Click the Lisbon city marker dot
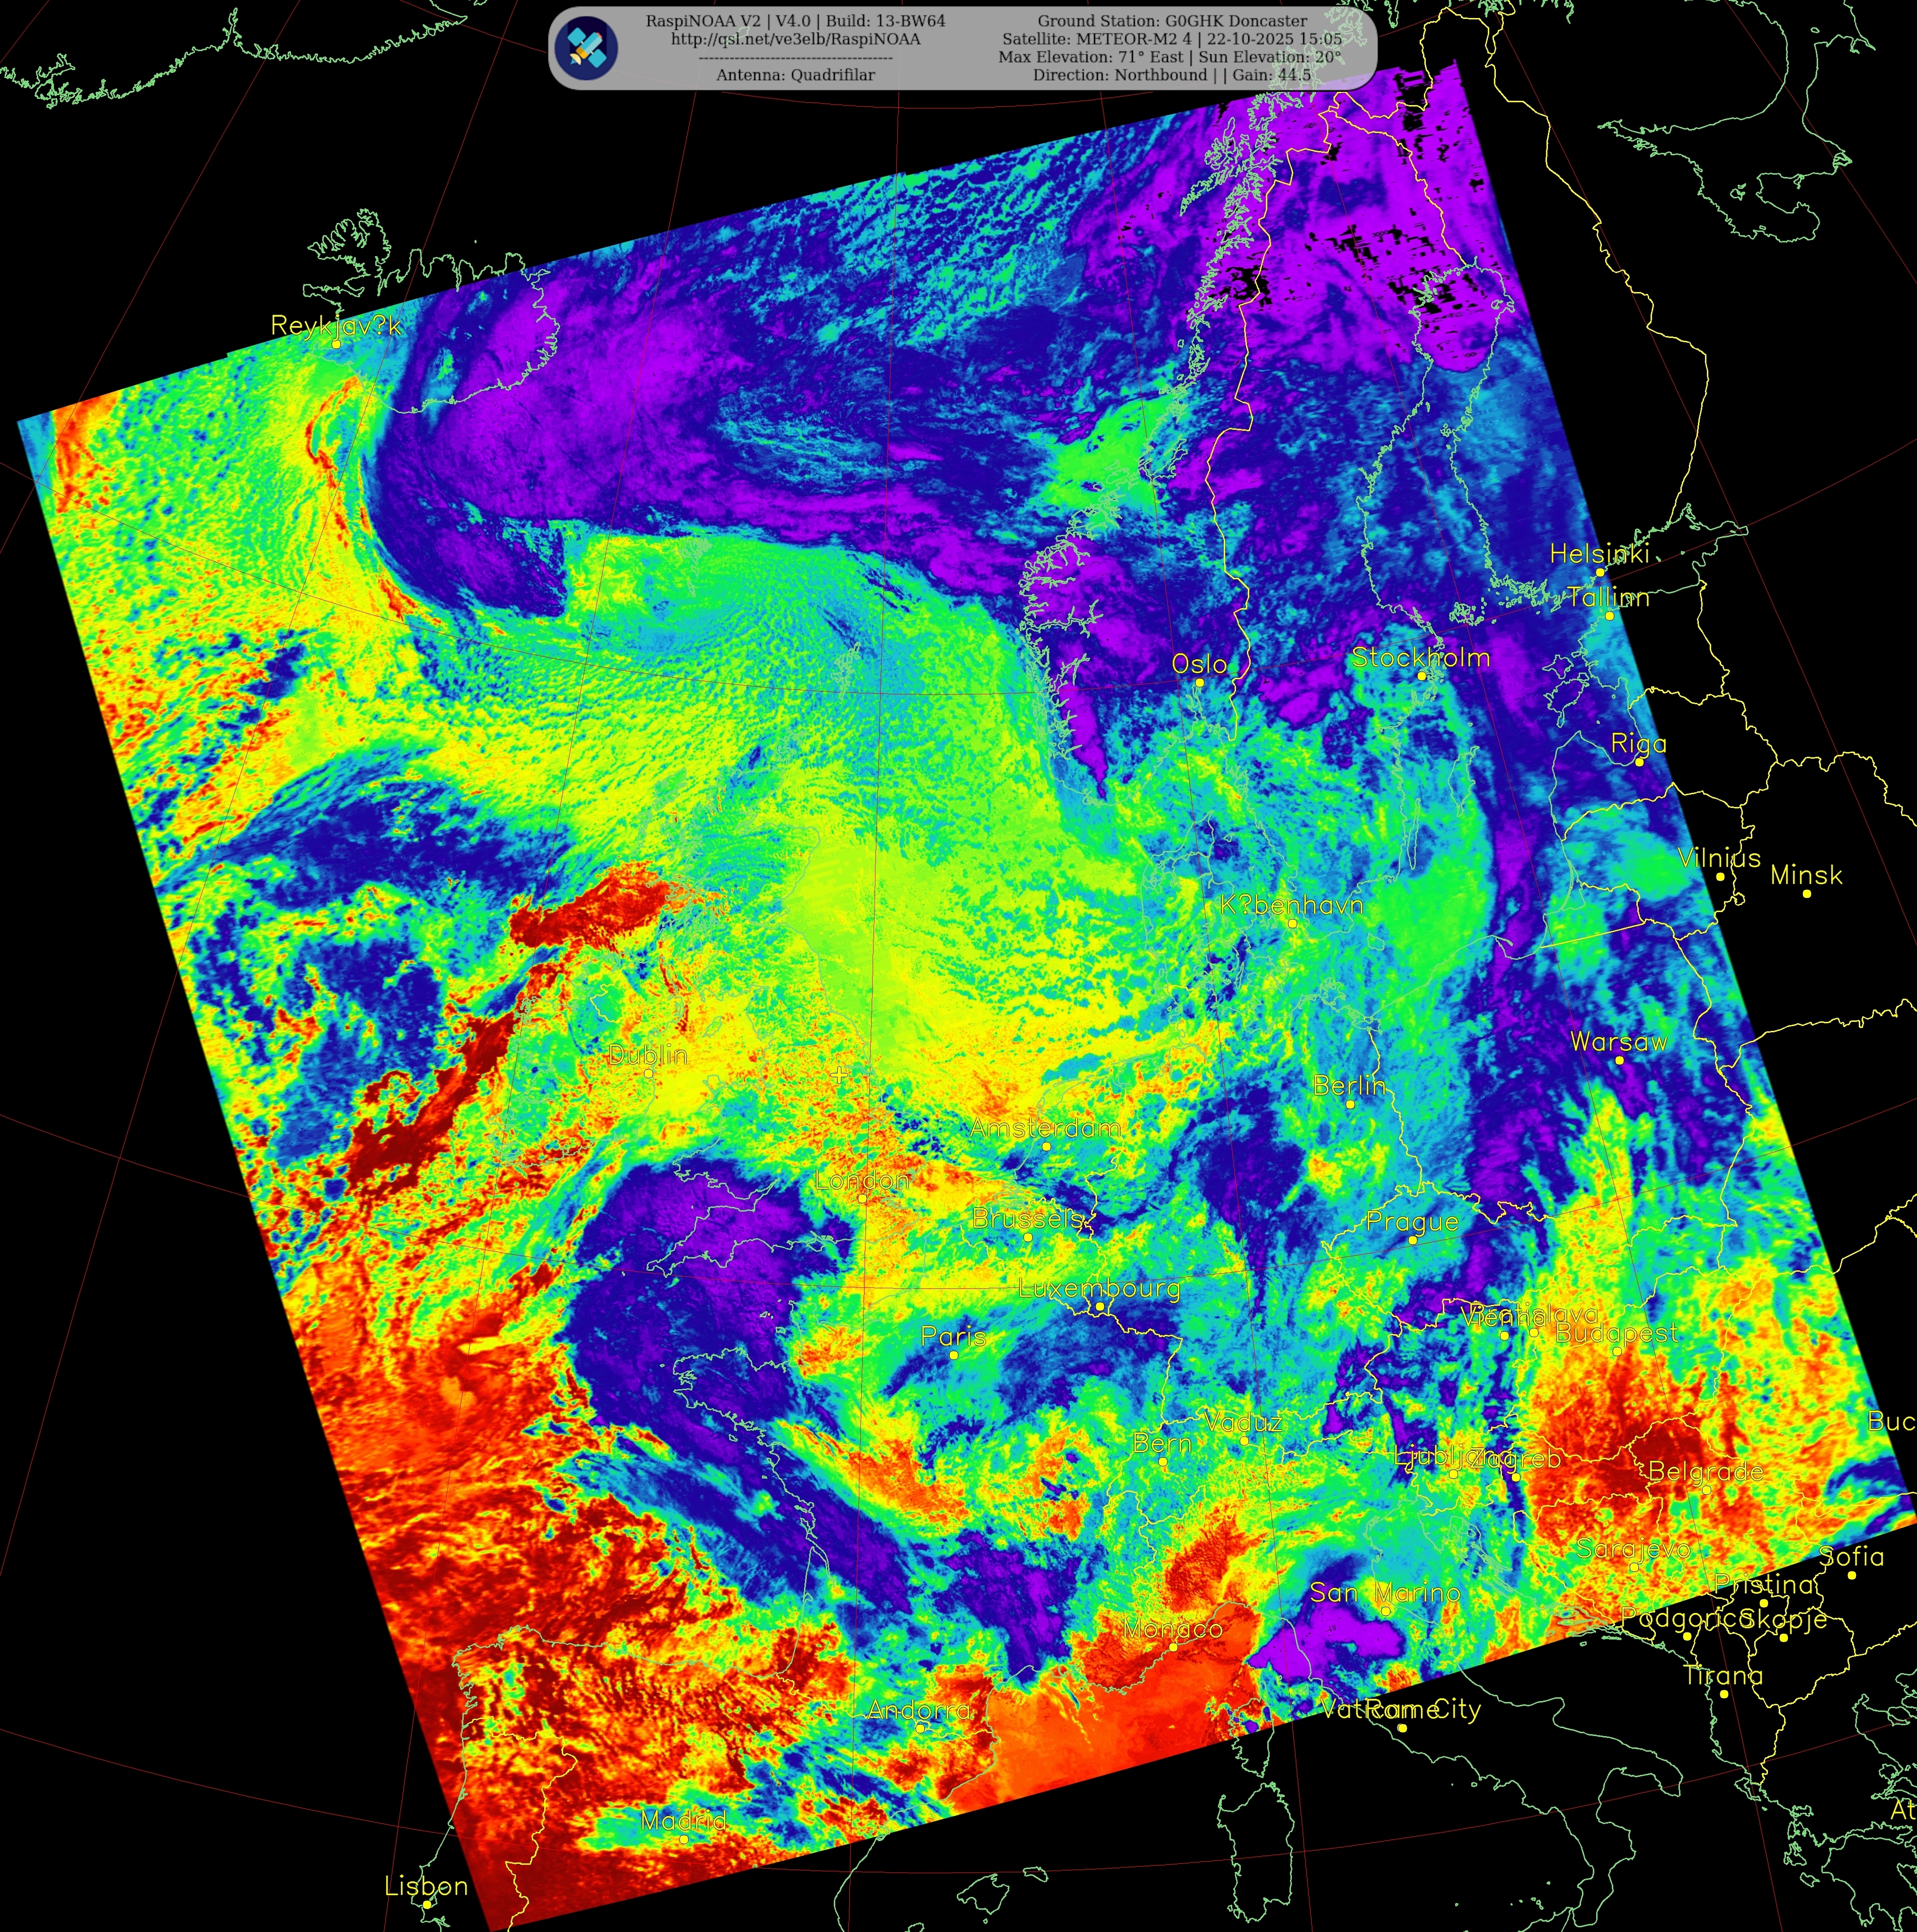Screen dimensions: 1917x1932 click(427, 1905)
